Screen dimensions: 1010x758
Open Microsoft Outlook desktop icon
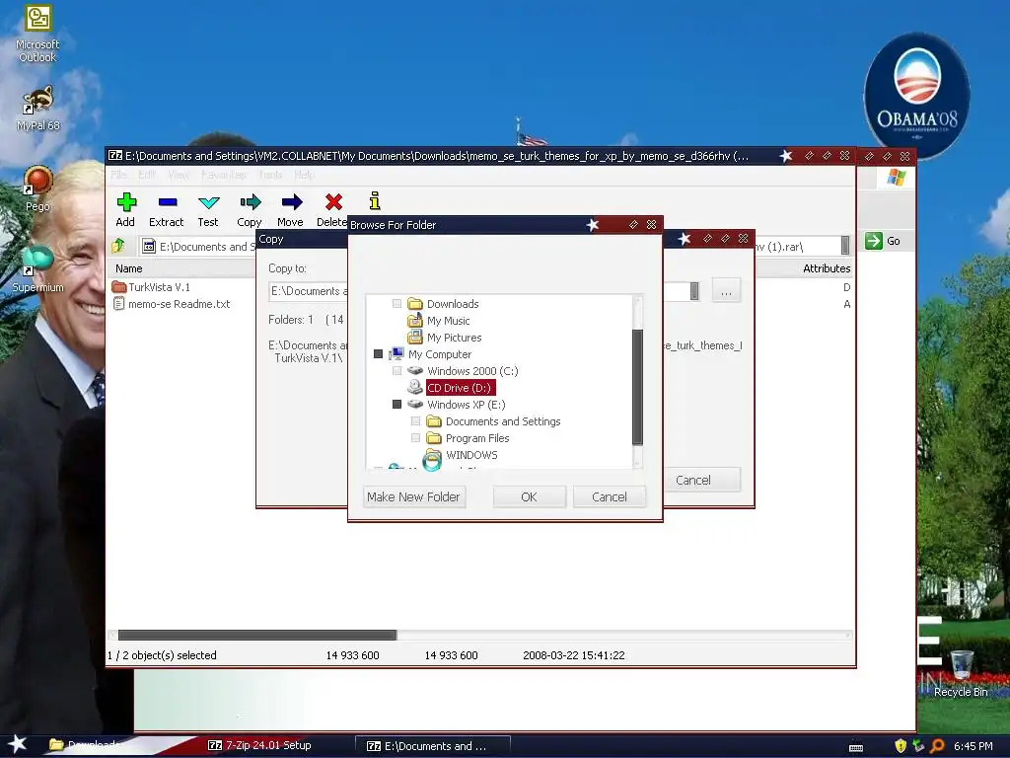tap(38, 18)
